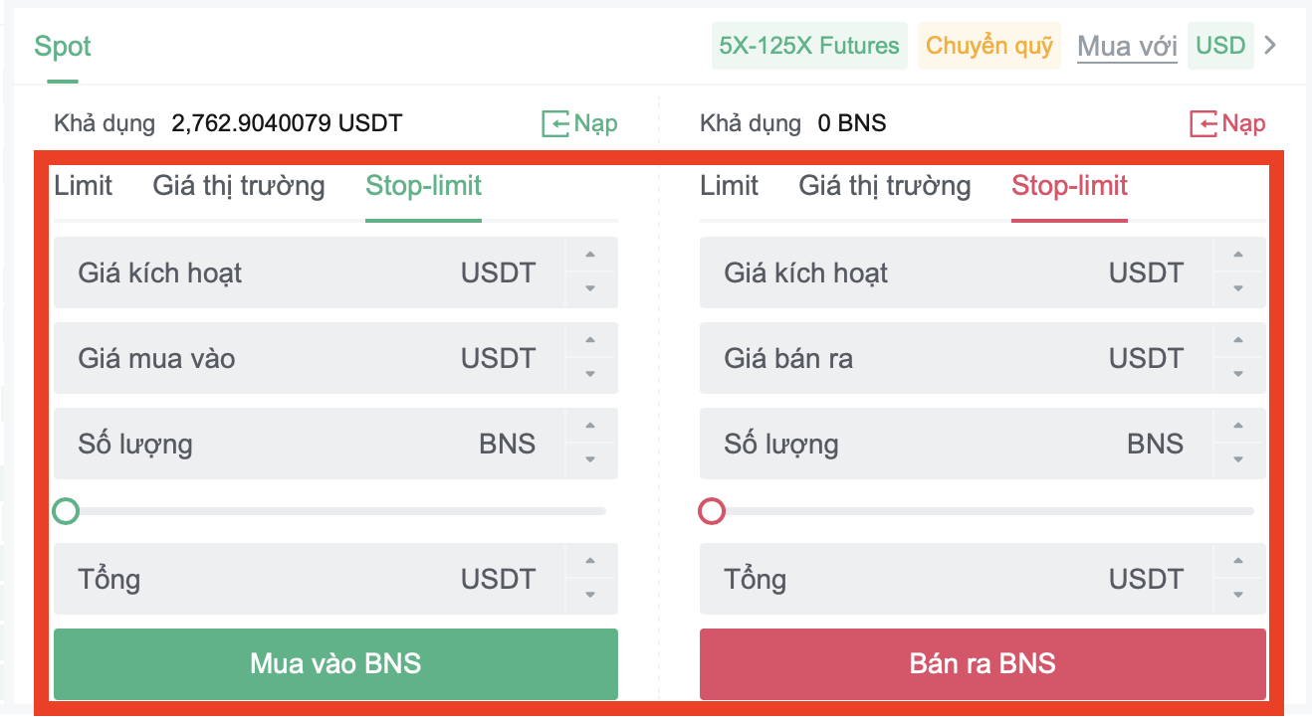Increase sell-side Giá bán ra with up arrow
This screenshot has width=1312, height=722.
tap(1238, 341)
